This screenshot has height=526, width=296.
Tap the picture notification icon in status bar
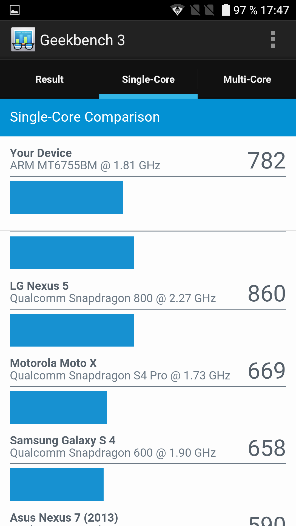[15, 10]
